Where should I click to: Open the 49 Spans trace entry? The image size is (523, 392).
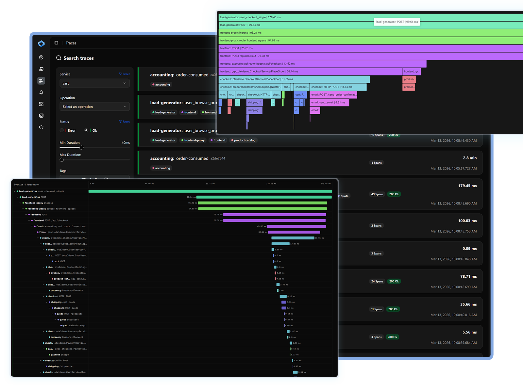coord(377,194)
